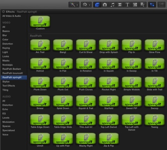Select the Rocket Right effect
The image size is (167, 150).
[x=109, y=82]
